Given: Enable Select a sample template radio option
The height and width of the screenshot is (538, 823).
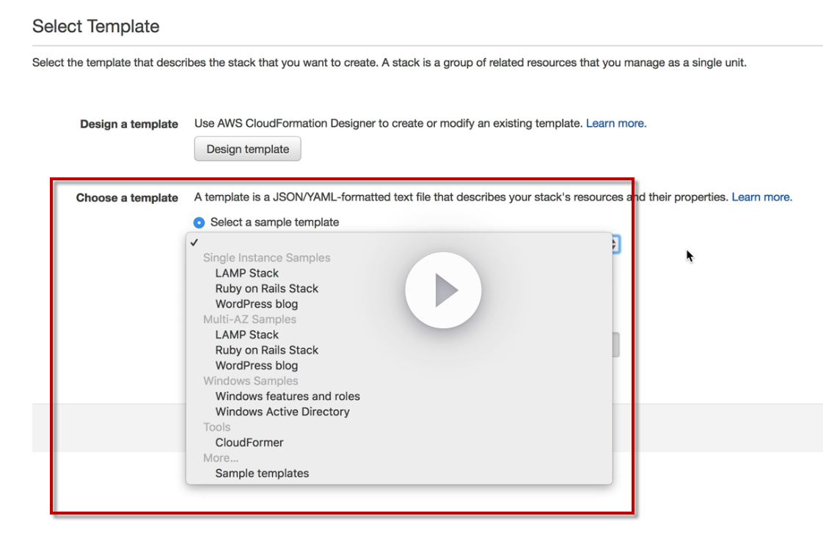Looking at the screenshot, I should [199, 222].
